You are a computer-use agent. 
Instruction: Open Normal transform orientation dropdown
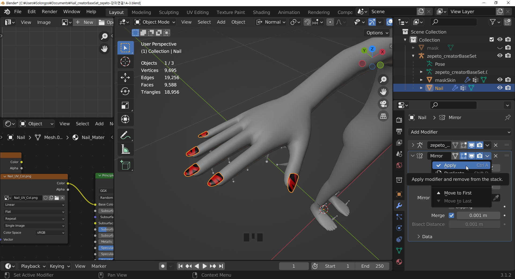click(x=271, y=22)
